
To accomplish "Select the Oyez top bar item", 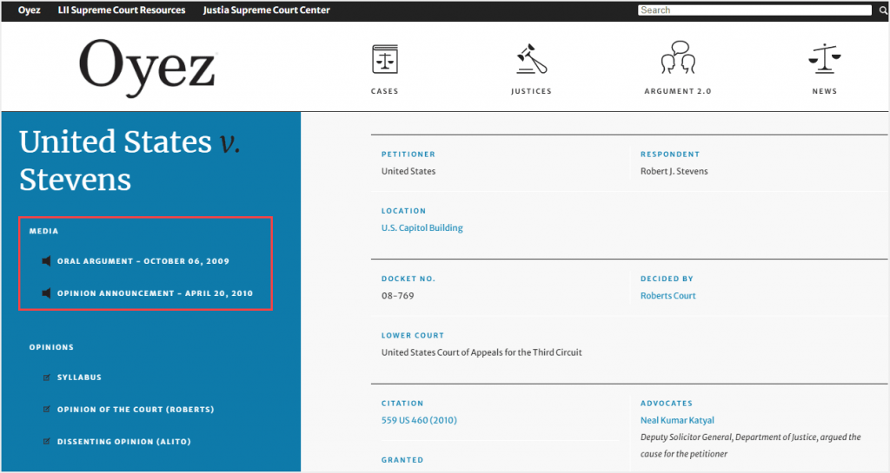I will click(x=29, y=10).
